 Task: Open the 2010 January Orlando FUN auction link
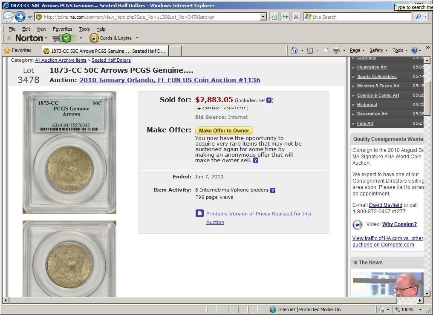170,80
